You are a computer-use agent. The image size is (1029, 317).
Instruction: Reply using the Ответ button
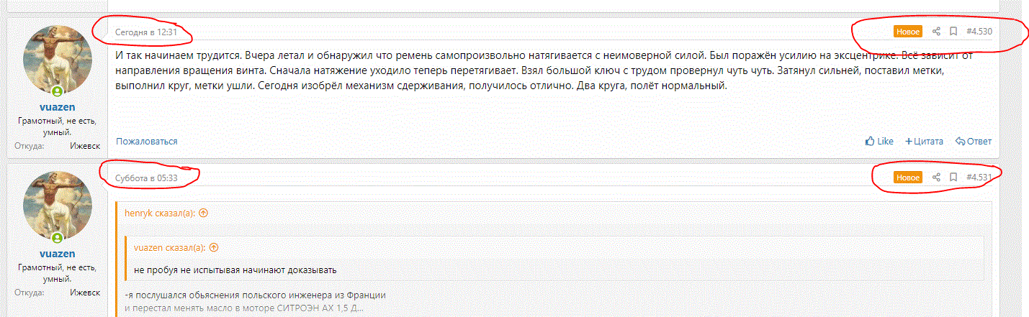(x=973, y=142)
